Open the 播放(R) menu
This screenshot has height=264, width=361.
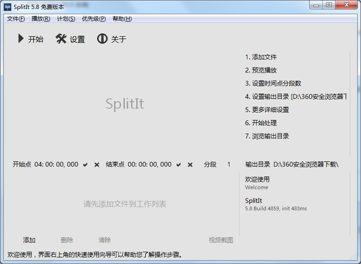point(41,19)
